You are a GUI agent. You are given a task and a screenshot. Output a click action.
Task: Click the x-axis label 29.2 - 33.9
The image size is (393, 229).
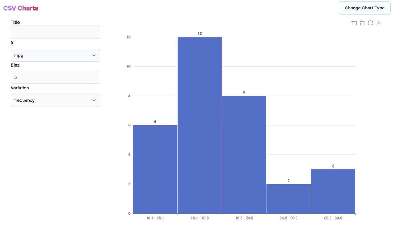333,218
